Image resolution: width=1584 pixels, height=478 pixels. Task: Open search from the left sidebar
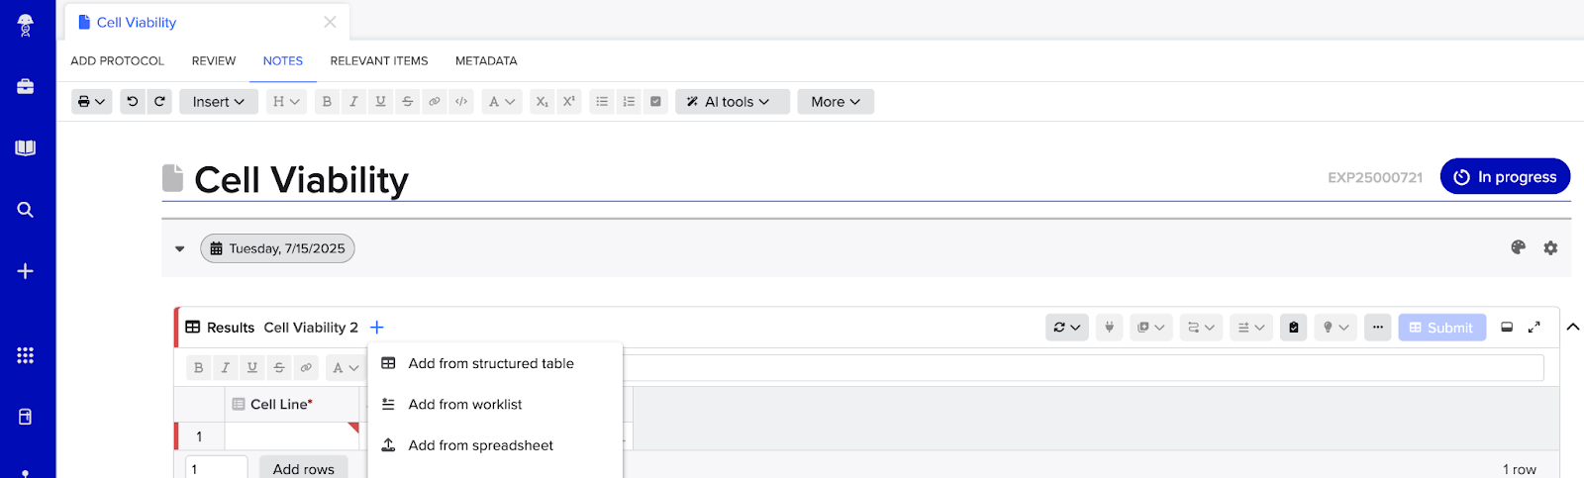click(x=26, y=210)
